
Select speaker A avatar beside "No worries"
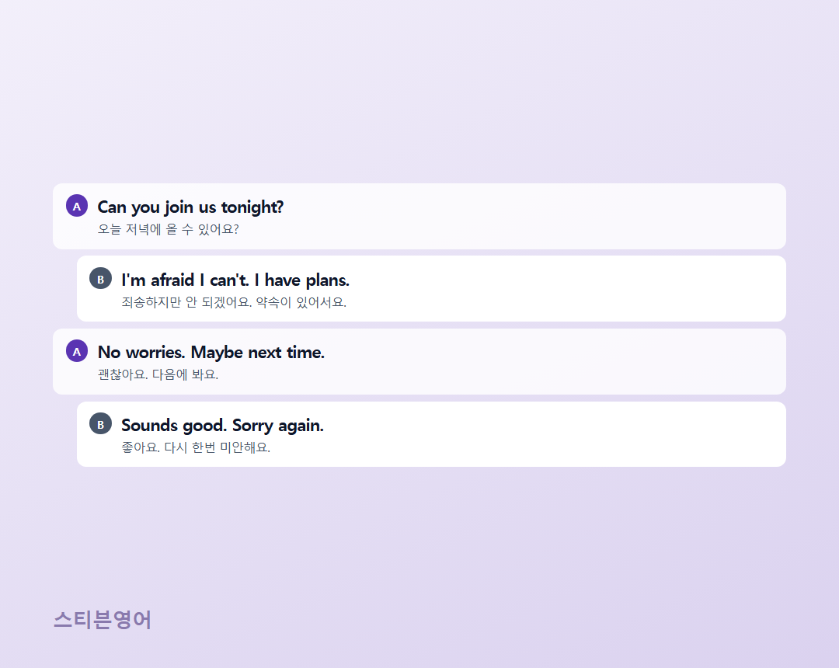[76, 351]
